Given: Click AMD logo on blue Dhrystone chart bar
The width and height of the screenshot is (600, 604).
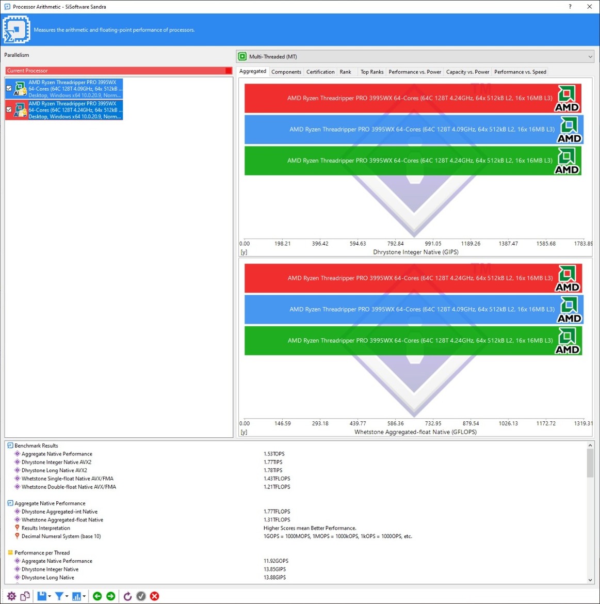Looking at the screenshot, I should point(569,130).
